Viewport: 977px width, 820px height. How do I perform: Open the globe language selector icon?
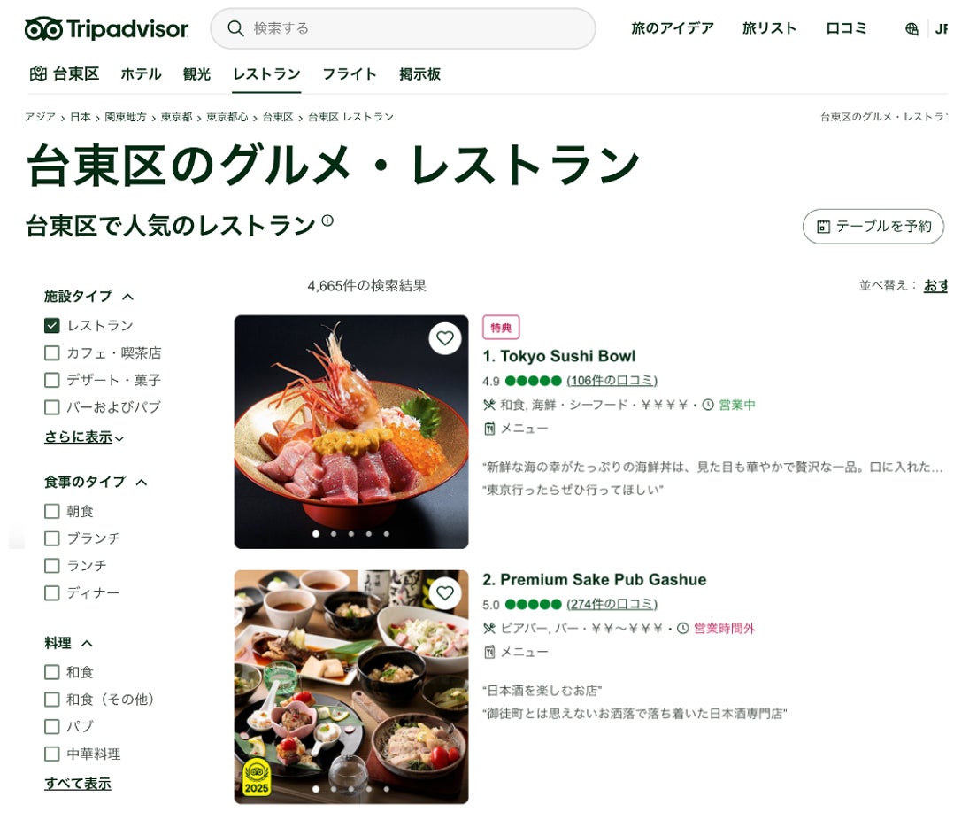[x=911, y=28]
